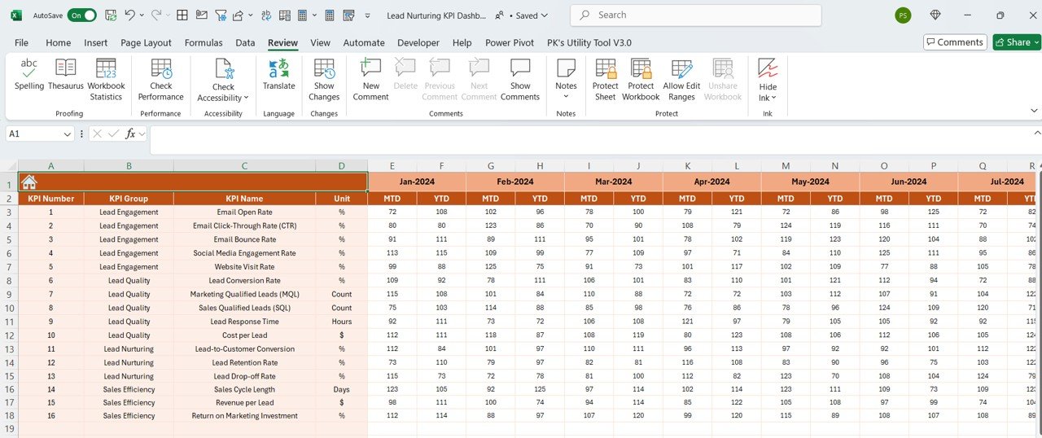Select the Sales Cycle Length cell
The width and height of the screenshot is (1042, 438).
[x=244, y=389]
